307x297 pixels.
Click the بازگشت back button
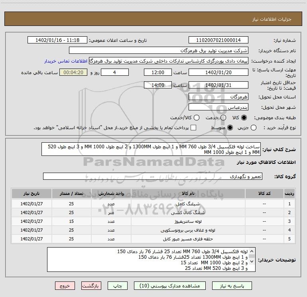91,286
